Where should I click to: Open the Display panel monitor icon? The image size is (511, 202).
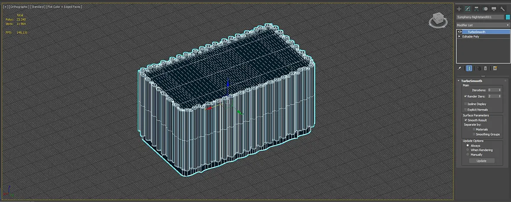[x=494, y=9]
